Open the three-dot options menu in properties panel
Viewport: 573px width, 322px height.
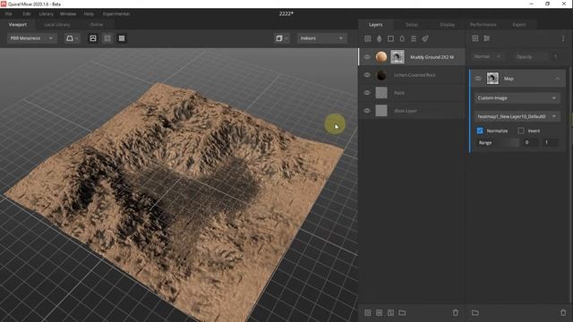[x=563, y=38]
